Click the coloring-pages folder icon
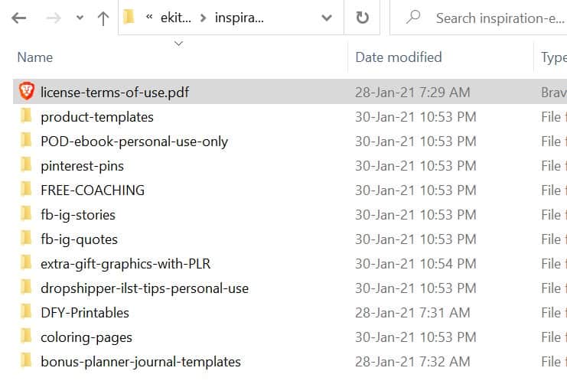 point(26,336)
